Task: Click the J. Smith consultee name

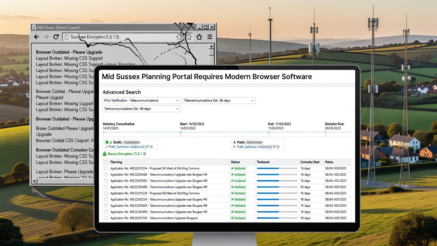Action: tap(116, 142)
